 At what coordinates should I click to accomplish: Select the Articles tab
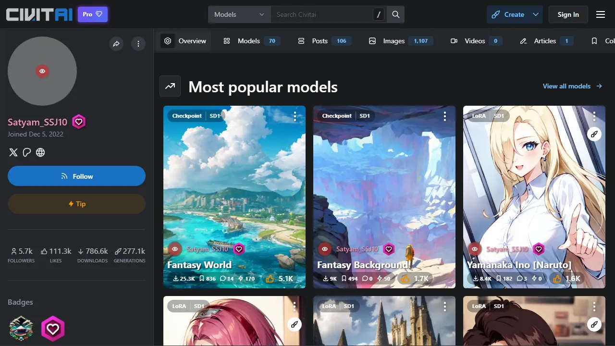(x=545, y=41)
